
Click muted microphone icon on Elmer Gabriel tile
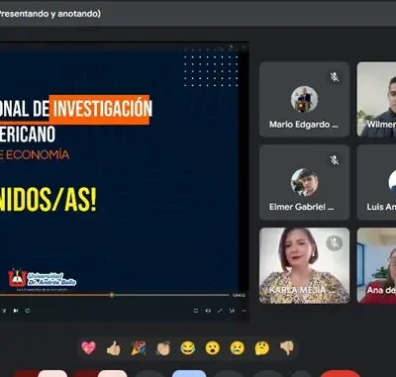point(335,160)
